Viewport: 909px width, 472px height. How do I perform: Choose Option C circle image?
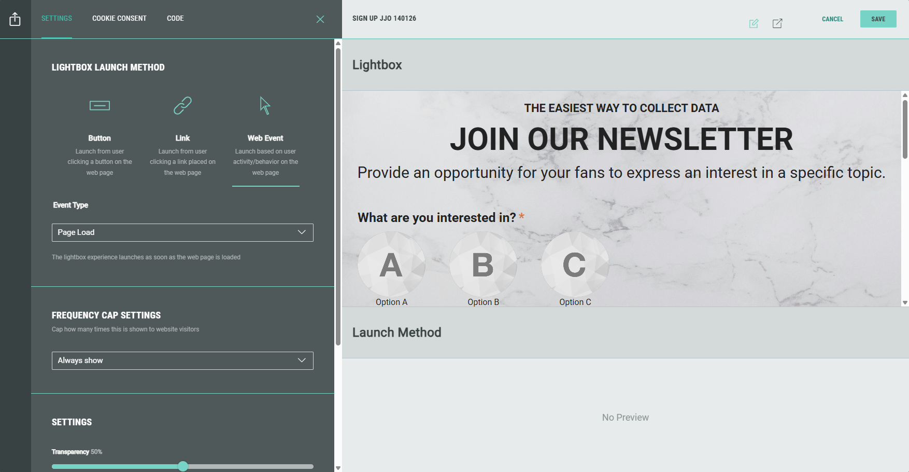pyautogui.click(x=575, y=265)
